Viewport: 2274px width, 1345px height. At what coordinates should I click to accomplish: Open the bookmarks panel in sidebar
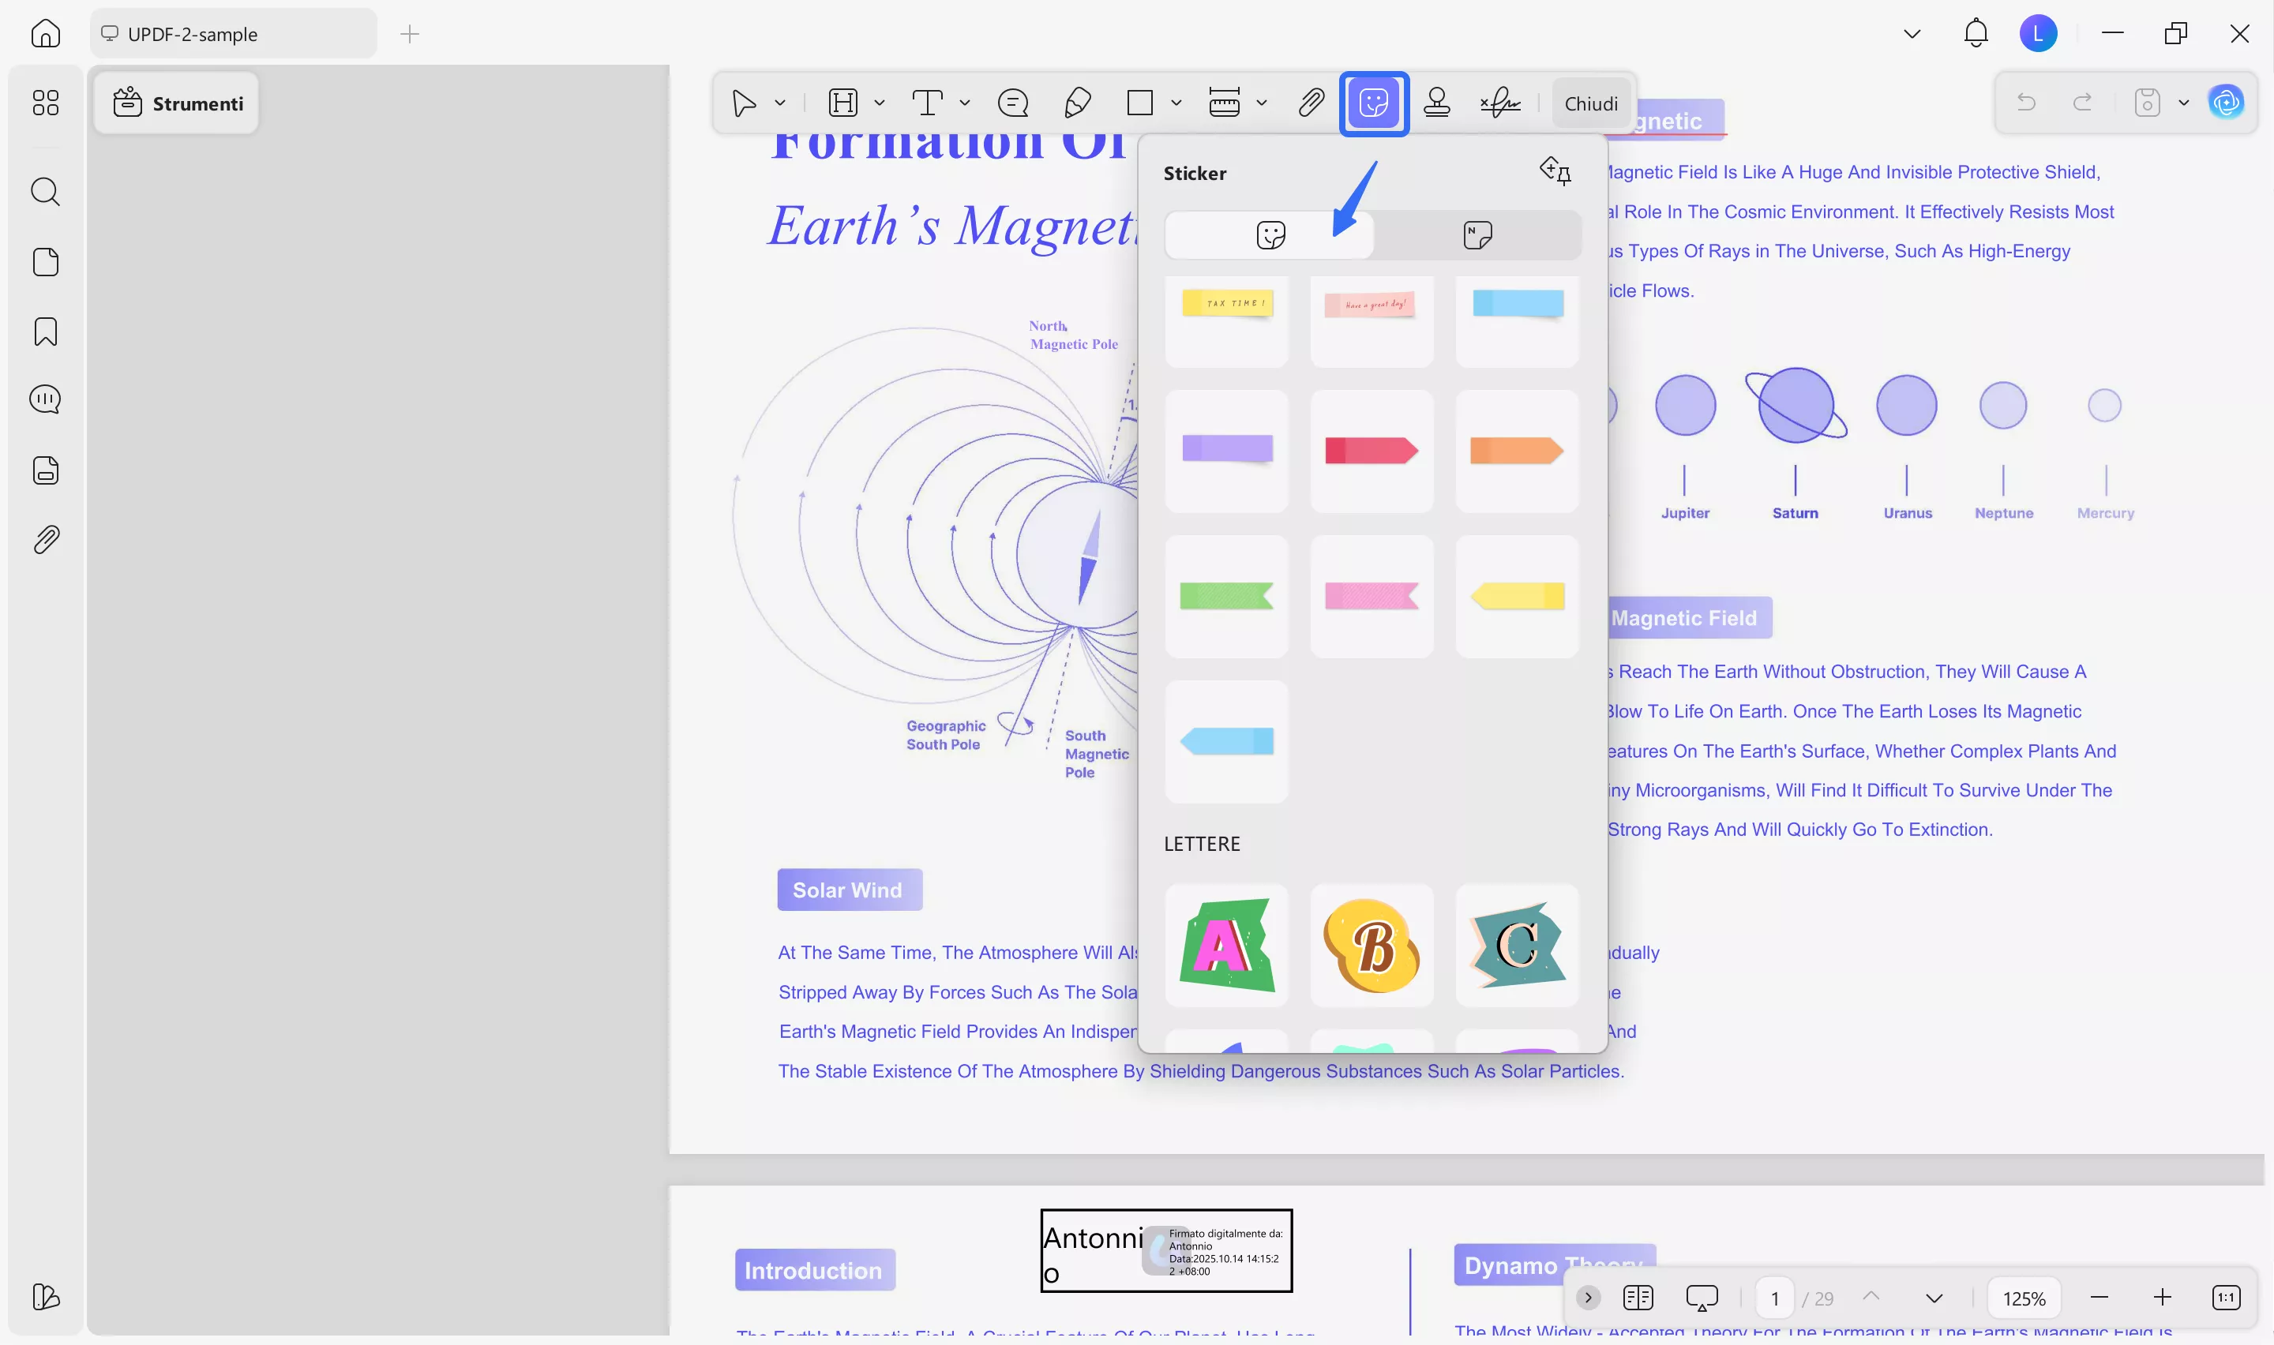45,332
